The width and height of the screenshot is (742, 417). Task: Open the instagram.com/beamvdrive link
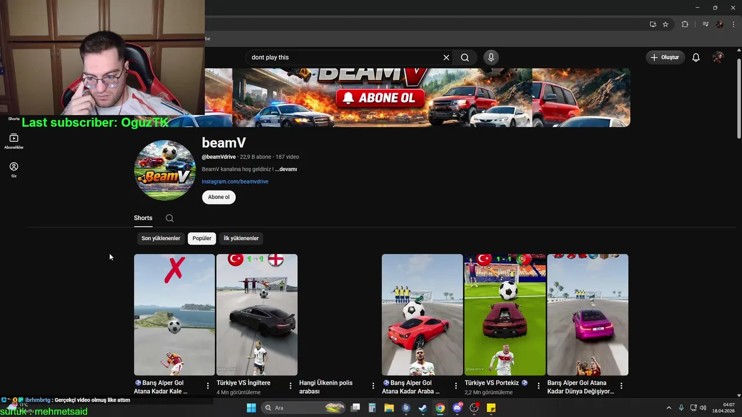235,181
